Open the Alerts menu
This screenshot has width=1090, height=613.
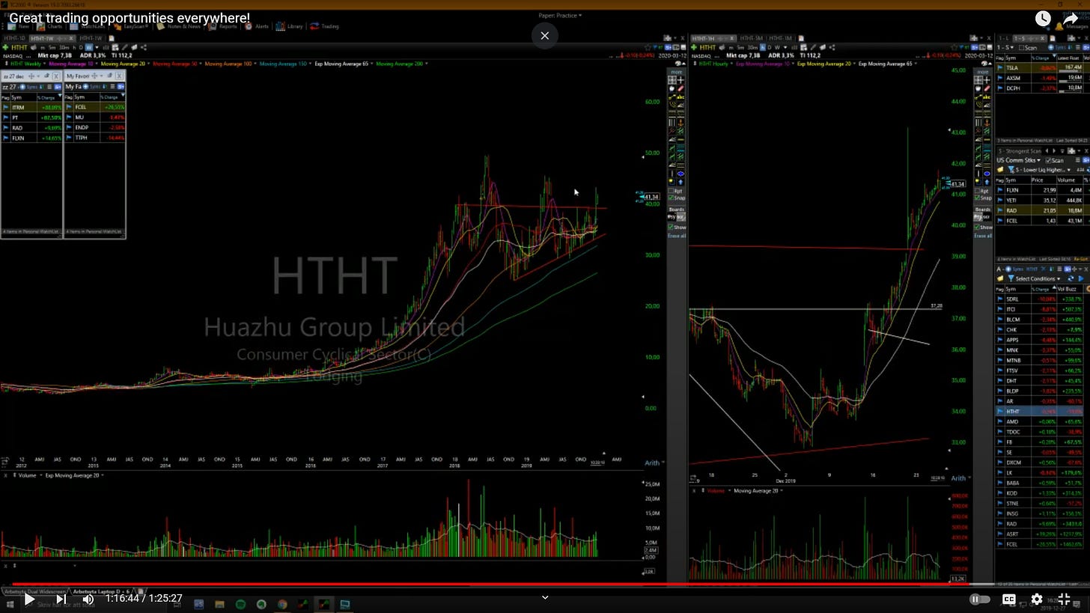pyautogui.click(x=258, y=26)
